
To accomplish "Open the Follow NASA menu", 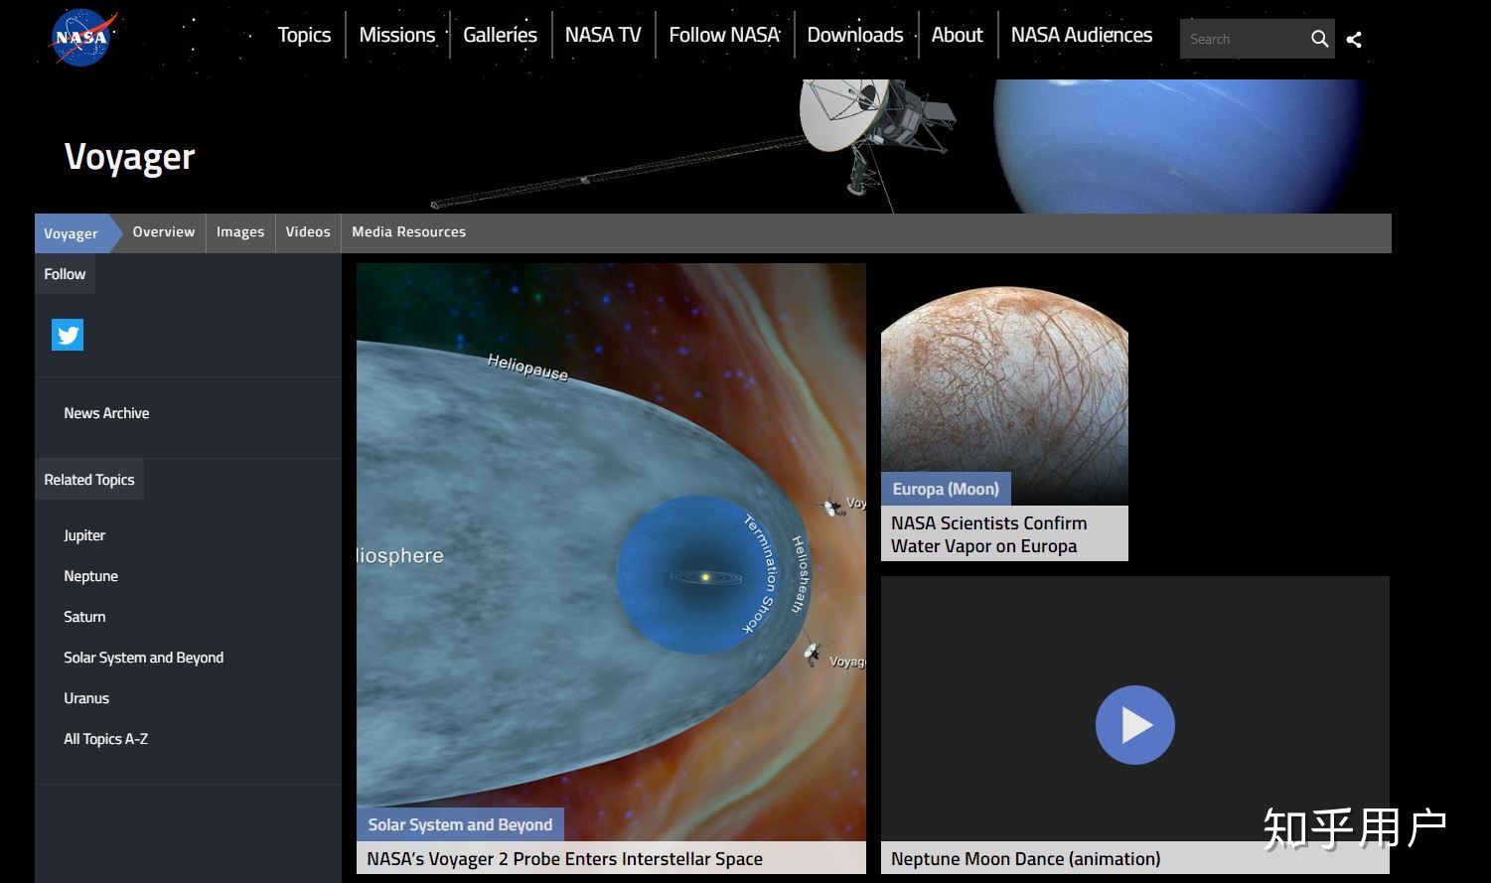I will click(x=724, y=35).
